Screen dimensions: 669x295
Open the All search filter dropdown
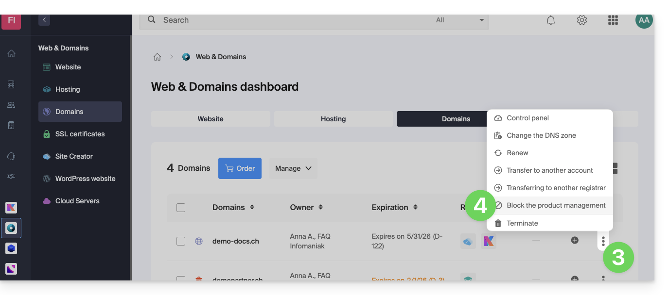(x=459, y=20)
